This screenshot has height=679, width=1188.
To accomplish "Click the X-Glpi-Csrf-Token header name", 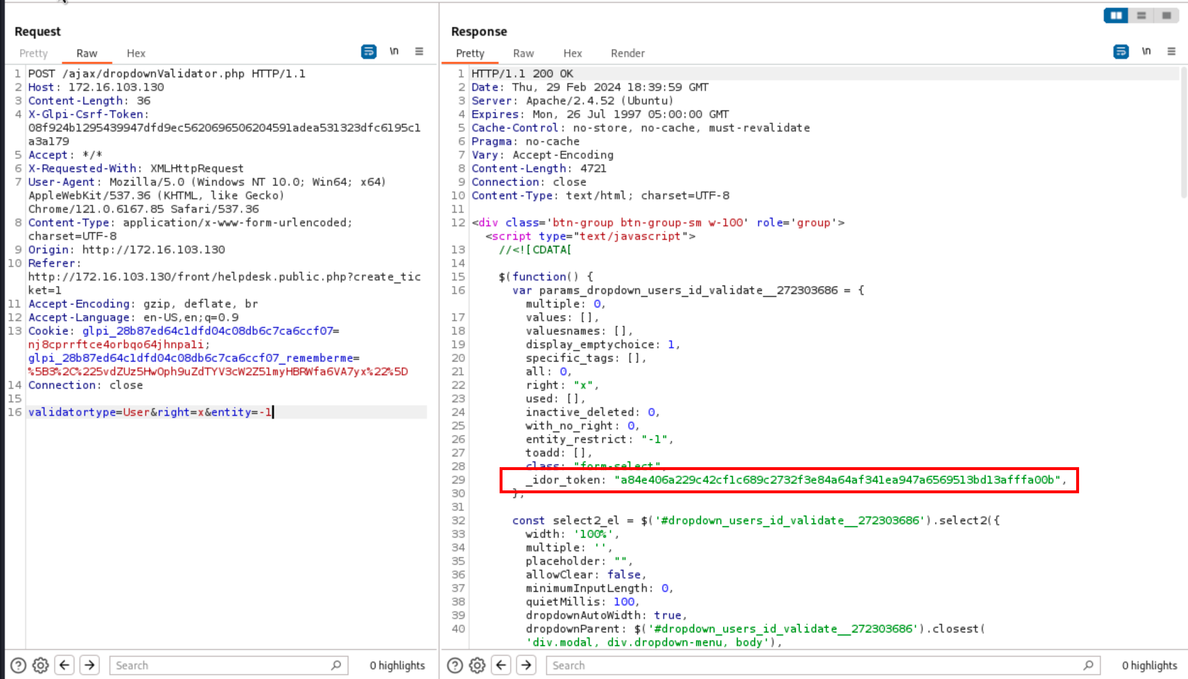I will pyautogui.click(x=86, y=114).
